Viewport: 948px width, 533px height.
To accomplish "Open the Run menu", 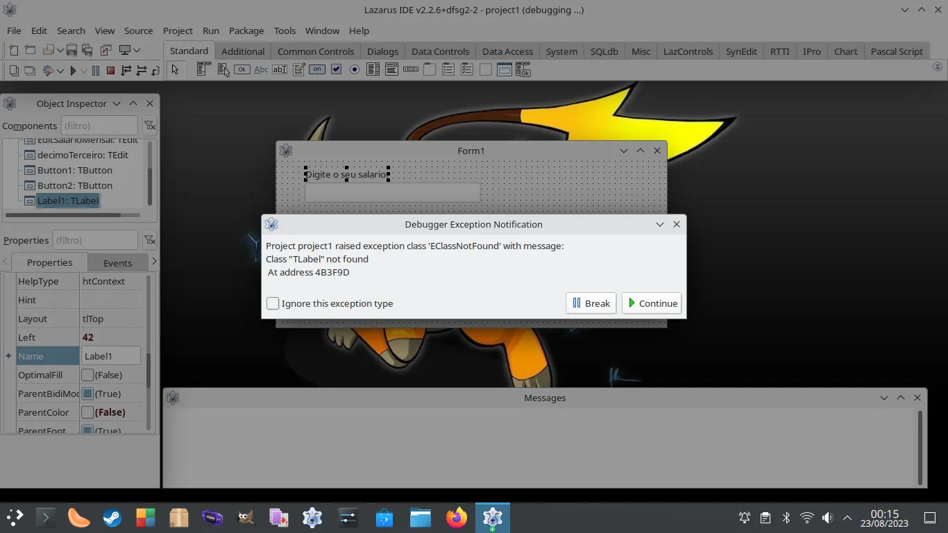I will (x=211, y=31).
